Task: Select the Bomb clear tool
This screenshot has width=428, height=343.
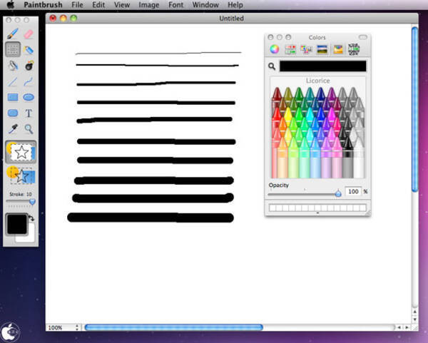Action: tap(29, 66)
